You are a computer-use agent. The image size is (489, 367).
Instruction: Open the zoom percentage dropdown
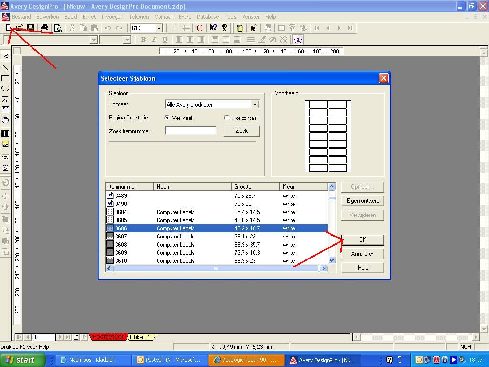(159, 28)
